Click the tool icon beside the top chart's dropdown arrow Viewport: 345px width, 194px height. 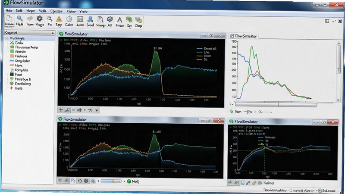pyautogui.click(x=90, y=110)
